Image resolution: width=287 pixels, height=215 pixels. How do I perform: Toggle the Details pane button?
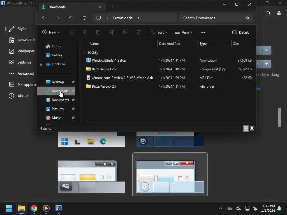pyautogui.click(x=241, y=32)
